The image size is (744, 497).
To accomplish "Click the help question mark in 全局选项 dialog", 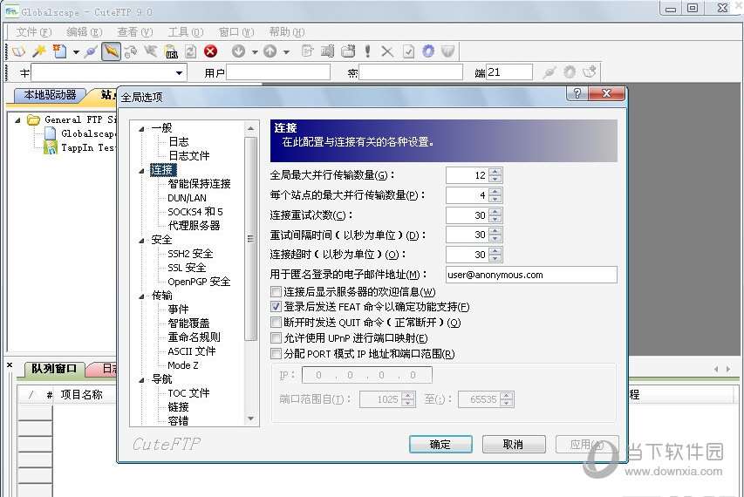I will coord(577,93).
